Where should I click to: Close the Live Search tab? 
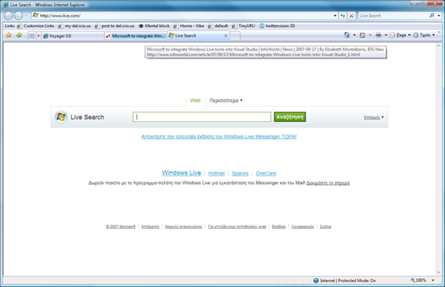pos(226,35)
